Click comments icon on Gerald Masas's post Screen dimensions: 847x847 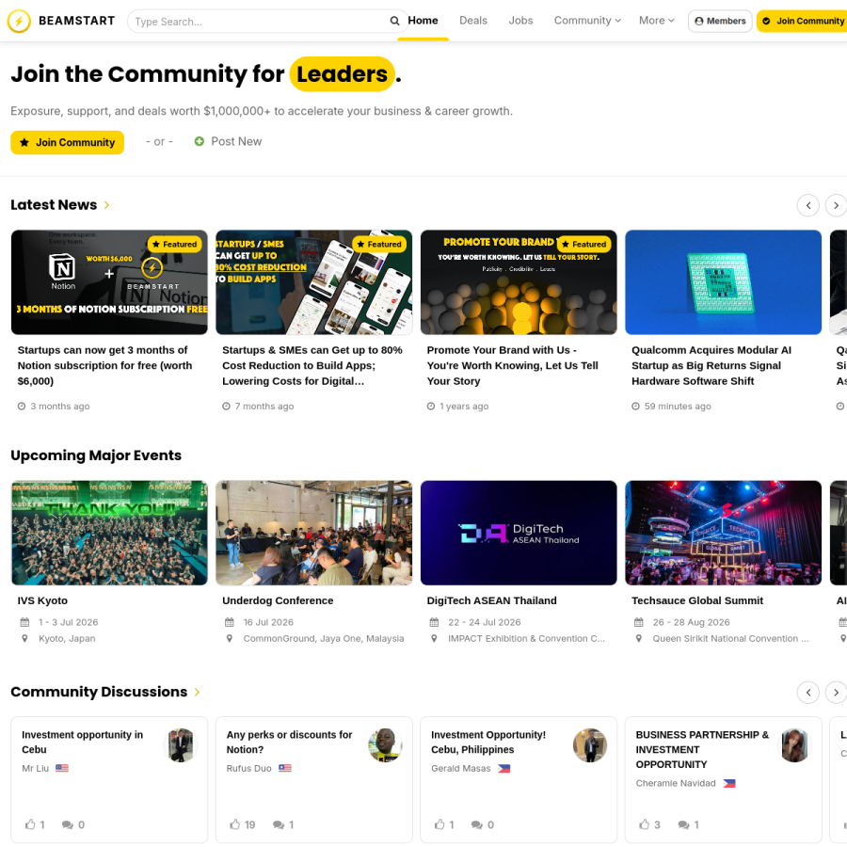[x=476, y=824]
